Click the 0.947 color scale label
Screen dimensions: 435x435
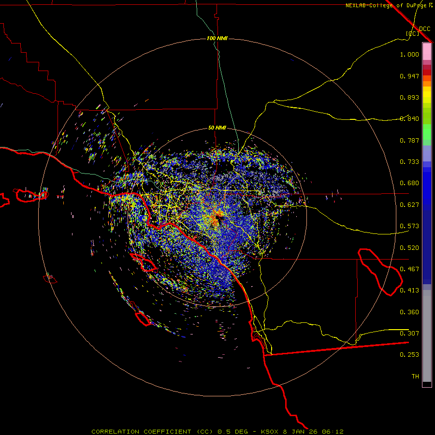(409, 76)
